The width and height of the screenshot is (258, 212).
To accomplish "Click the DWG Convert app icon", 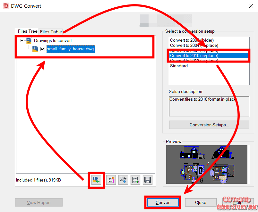I will pos(6,6).
